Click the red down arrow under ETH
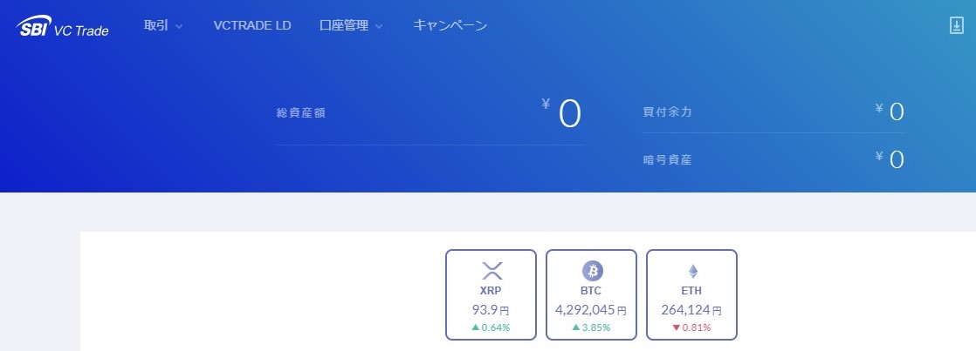 [x=677, y=327]
